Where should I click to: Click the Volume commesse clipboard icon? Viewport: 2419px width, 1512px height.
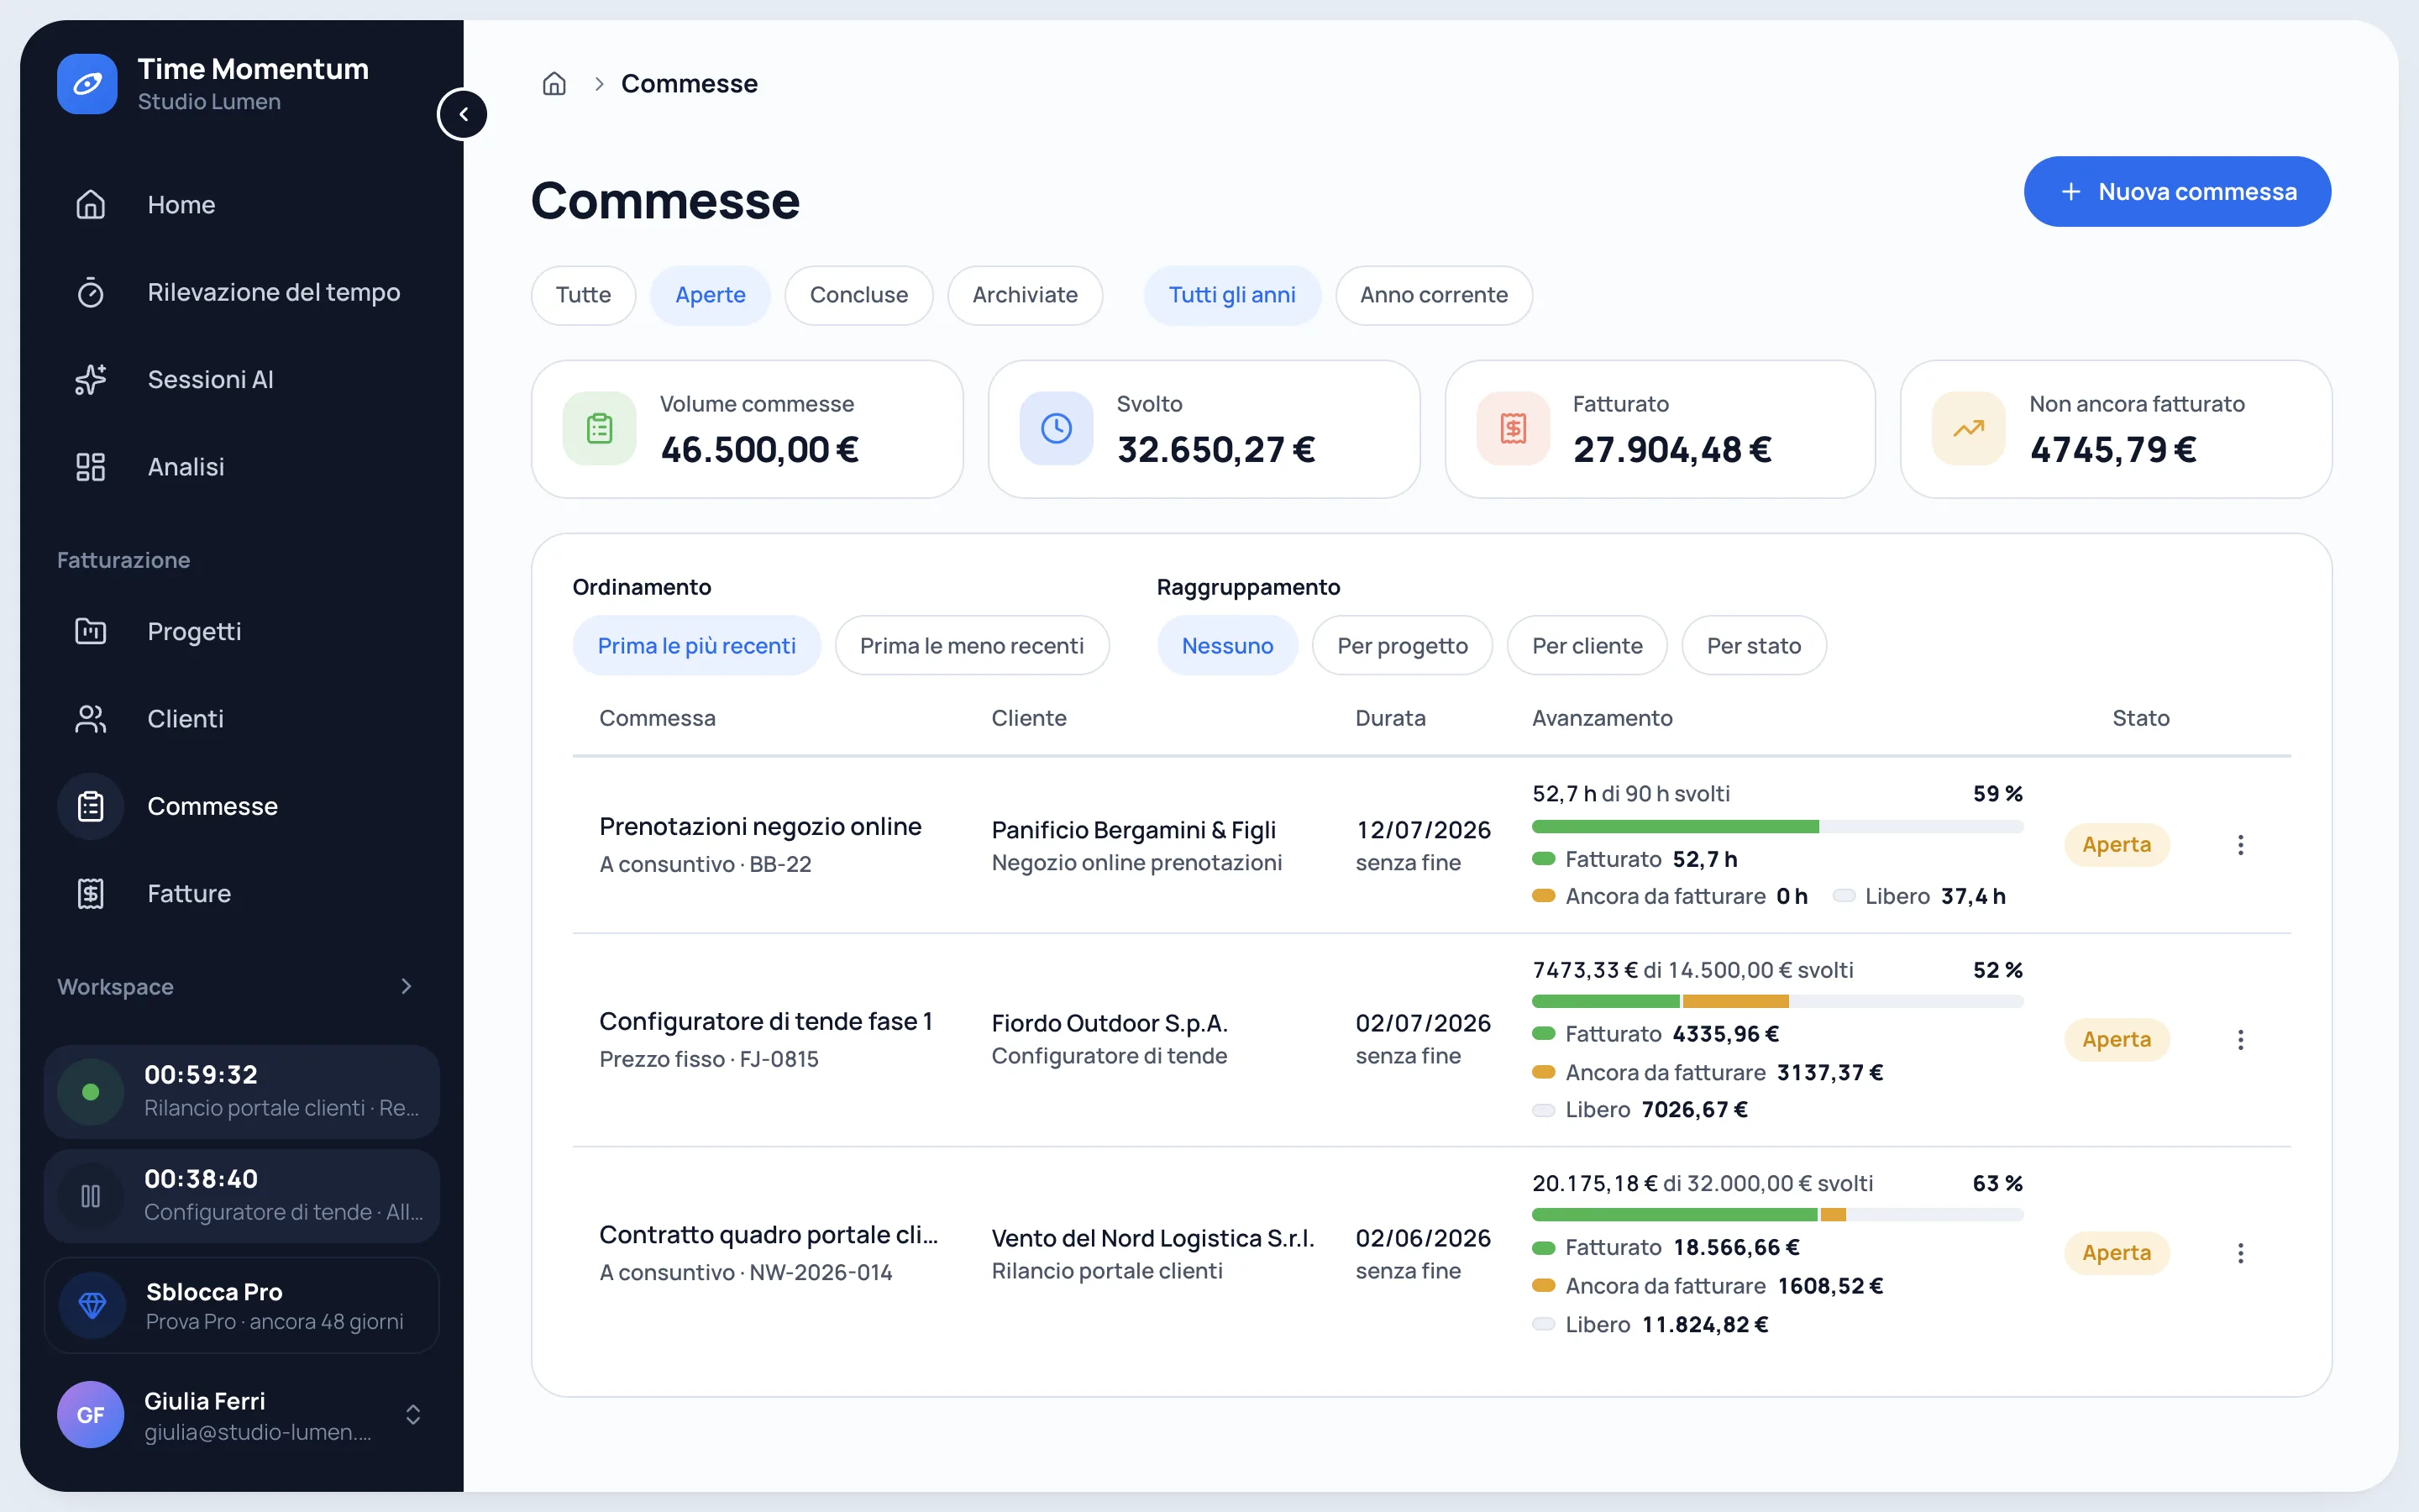click(x=600, y=429)
